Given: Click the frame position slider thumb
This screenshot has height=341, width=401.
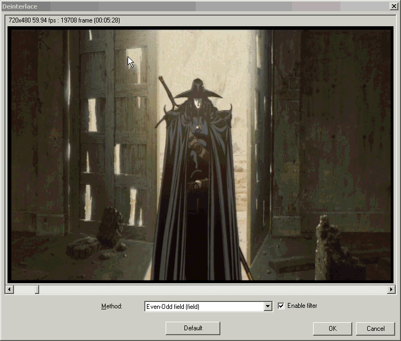Looking at the screenshot, I should 37,290.
